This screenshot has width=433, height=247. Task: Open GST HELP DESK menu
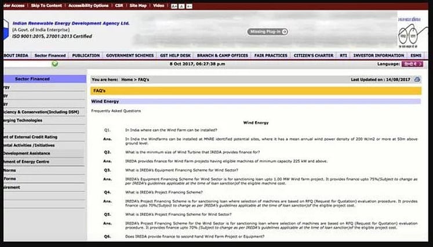[x=176, y=56]
